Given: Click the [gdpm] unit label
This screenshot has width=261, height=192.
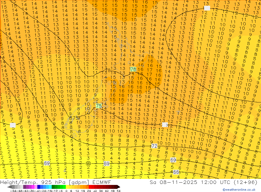Looking at the screenshot, I should point(79,182).
